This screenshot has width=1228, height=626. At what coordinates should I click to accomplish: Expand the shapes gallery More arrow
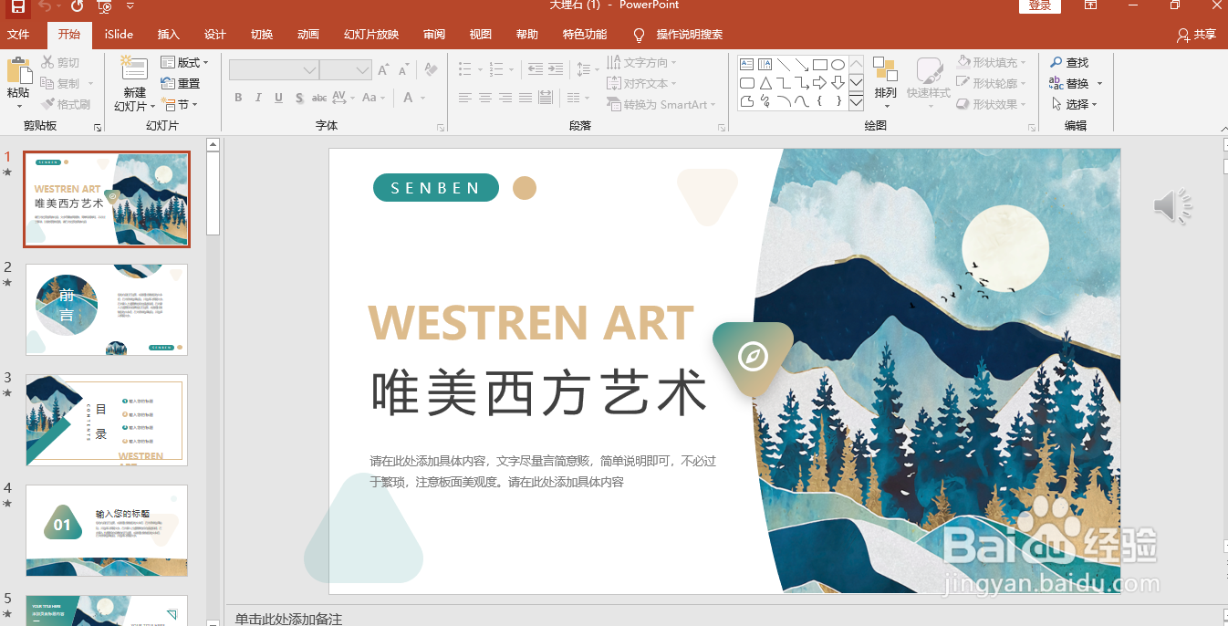coord(856,101)
